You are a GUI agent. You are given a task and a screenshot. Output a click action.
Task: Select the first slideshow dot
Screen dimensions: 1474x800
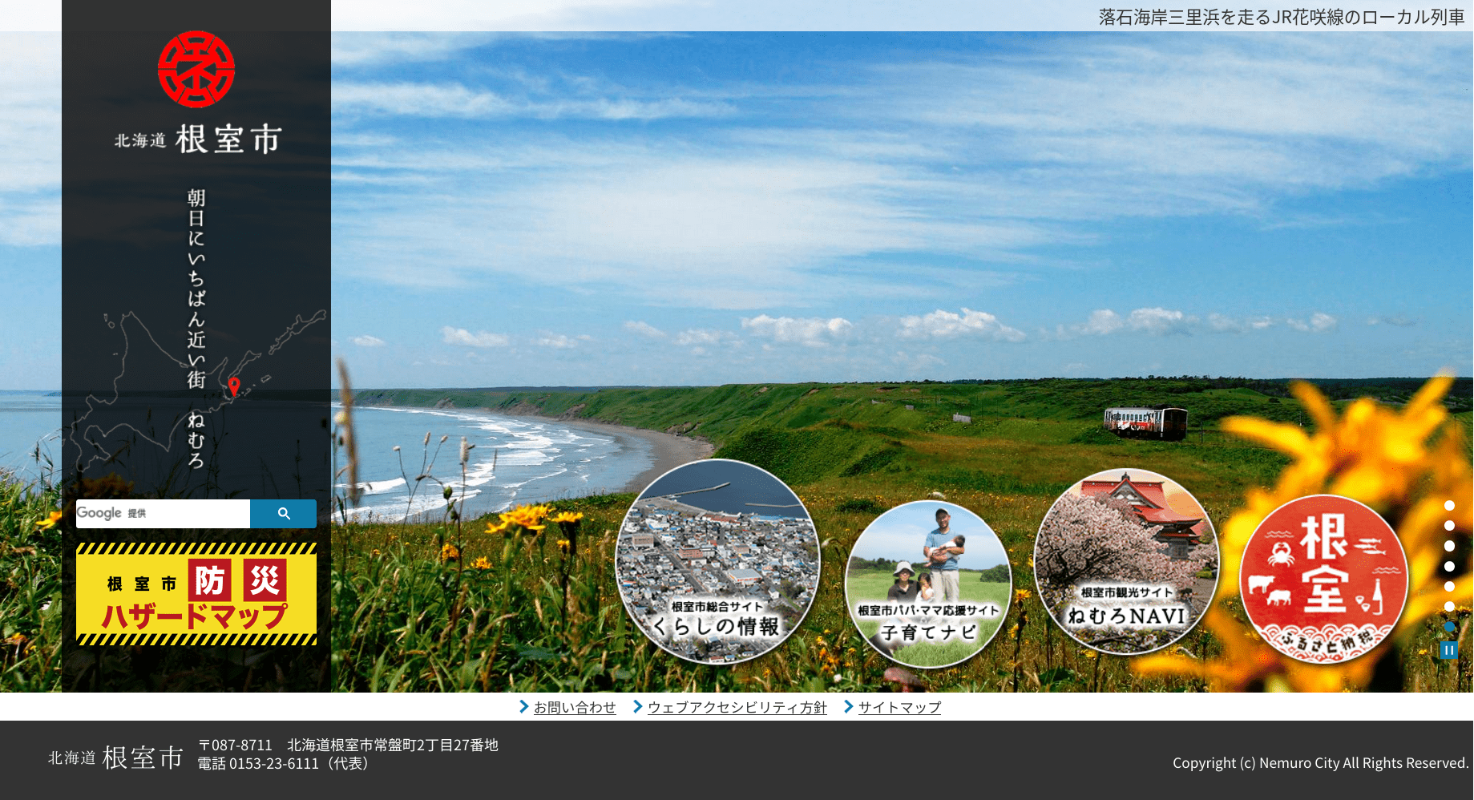1449,506
